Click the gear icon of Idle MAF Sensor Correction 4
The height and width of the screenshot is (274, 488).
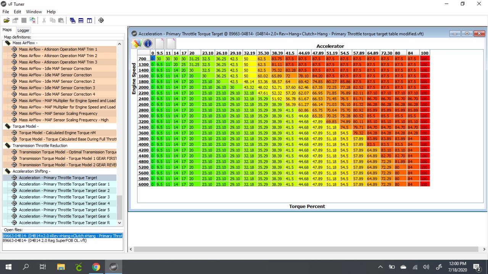[14, 94]
